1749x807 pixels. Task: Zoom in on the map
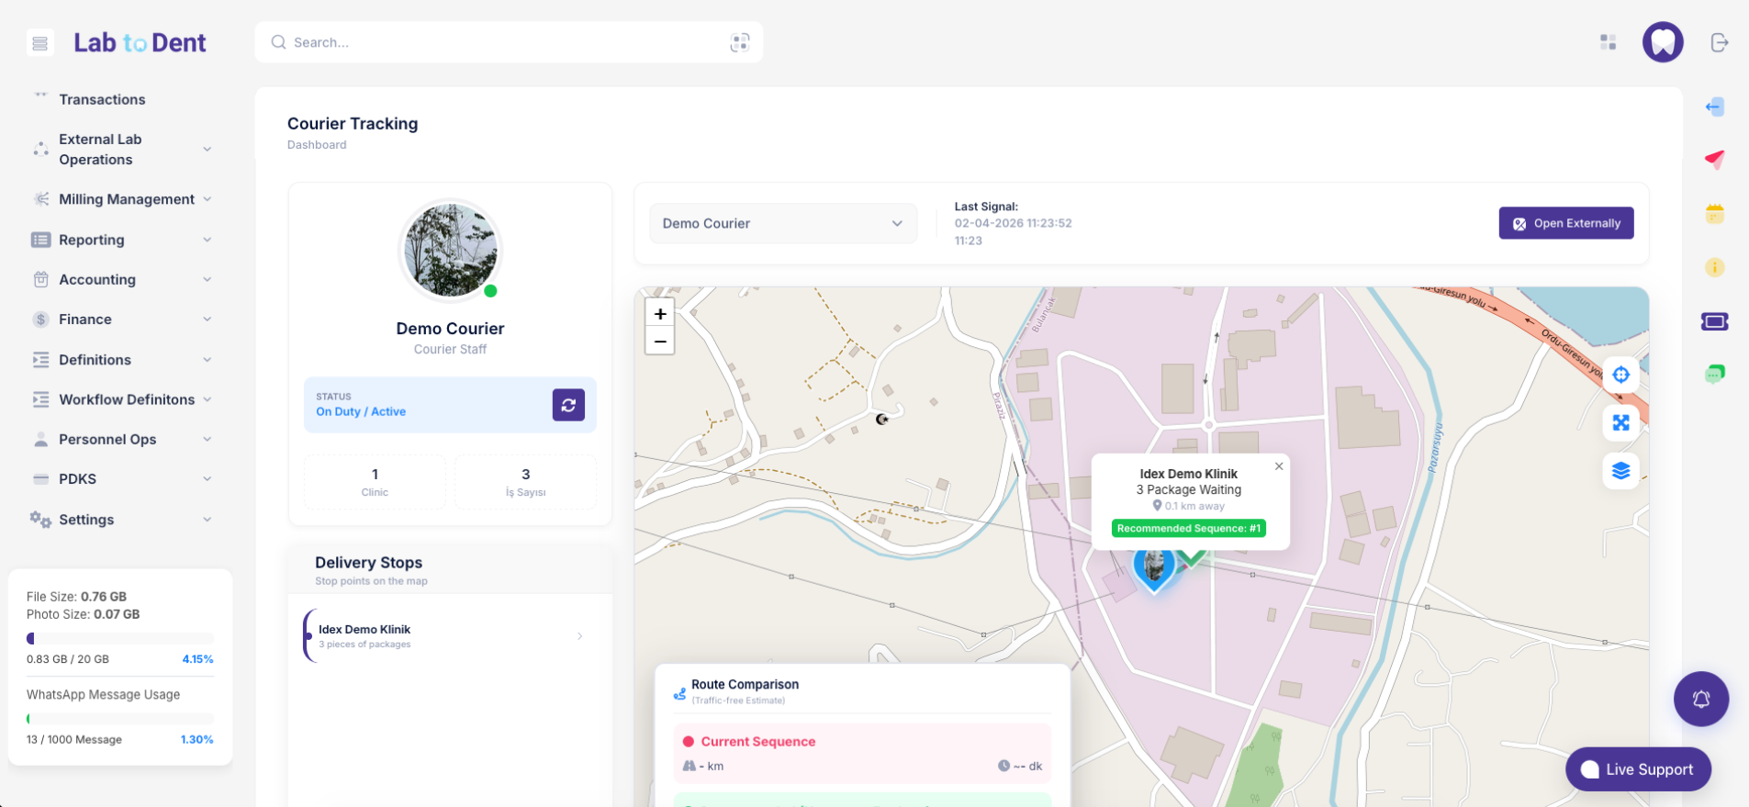659,314
